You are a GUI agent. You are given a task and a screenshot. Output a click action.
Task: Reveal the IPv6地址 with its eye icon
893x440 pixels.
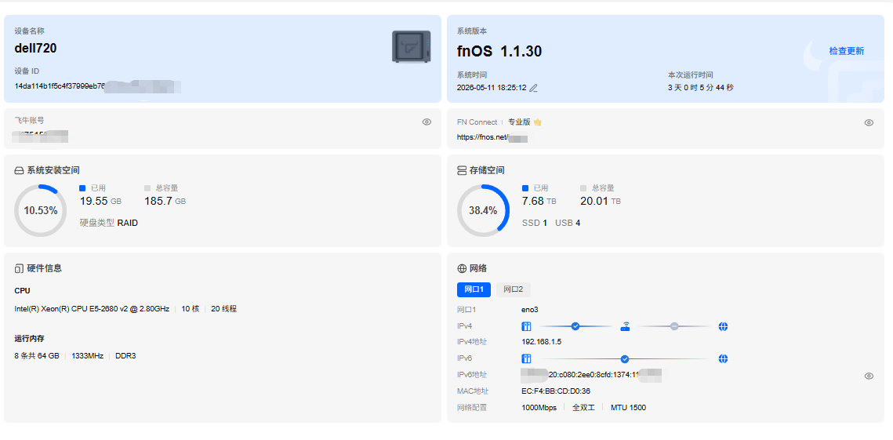[869, 376]
